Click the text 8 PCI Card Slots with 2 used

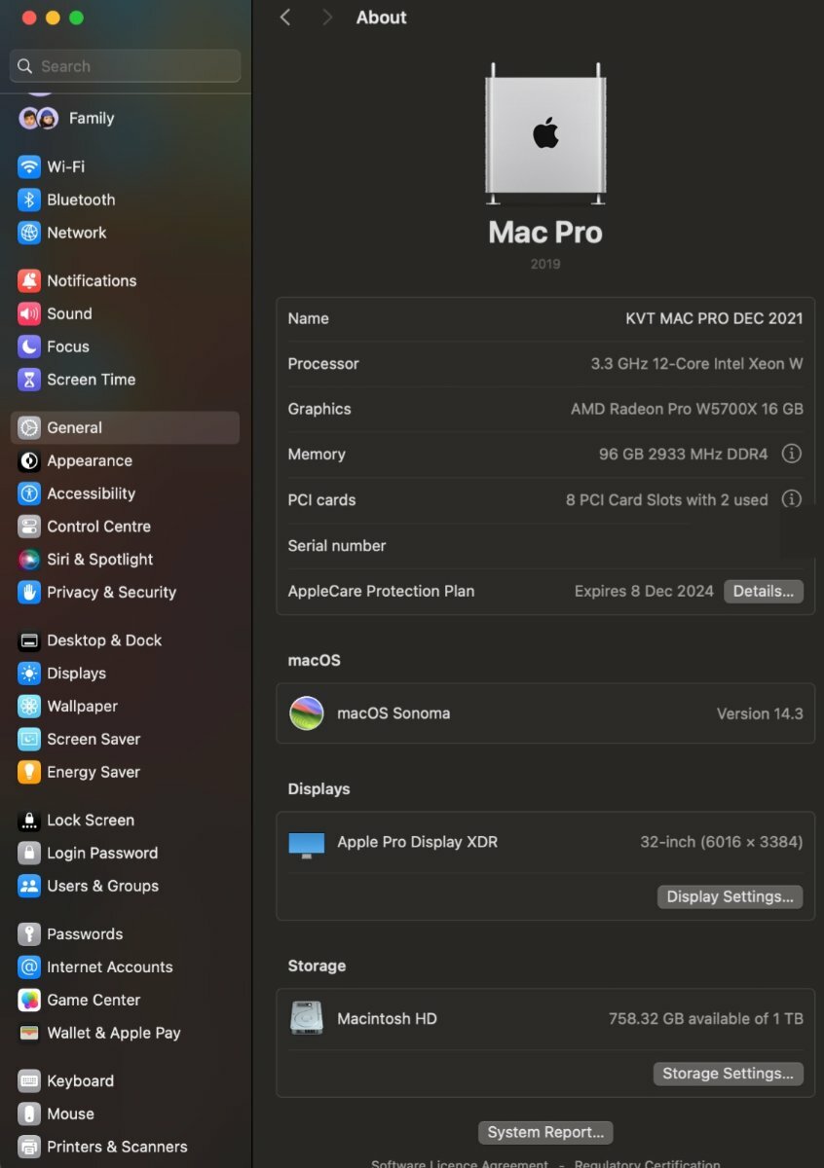(667, 500)
